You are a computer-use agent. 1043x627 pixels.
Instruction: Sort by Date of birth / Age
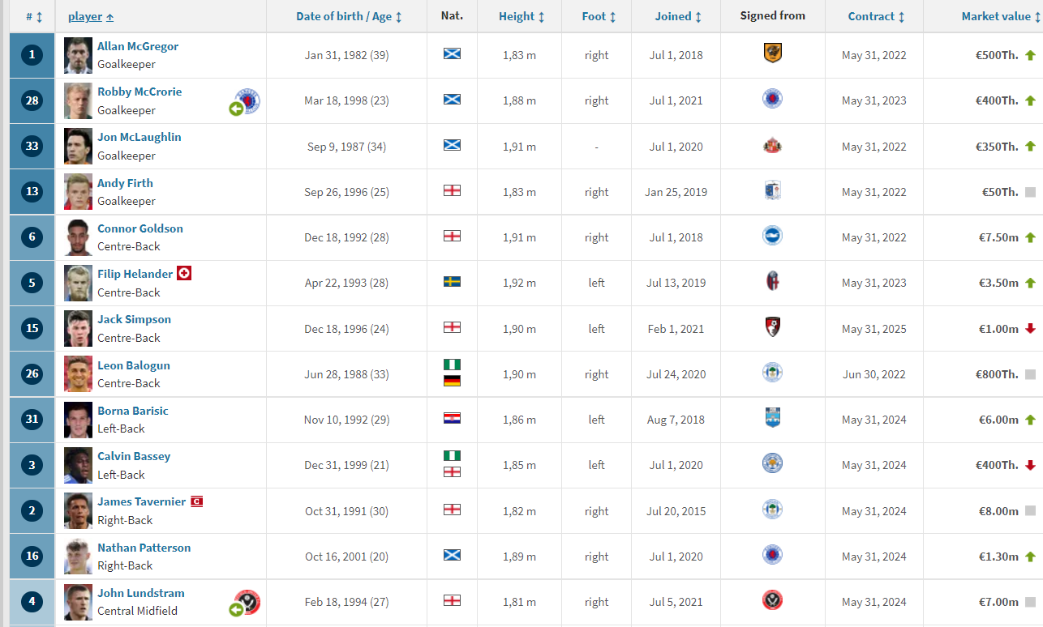pos(349,16)
